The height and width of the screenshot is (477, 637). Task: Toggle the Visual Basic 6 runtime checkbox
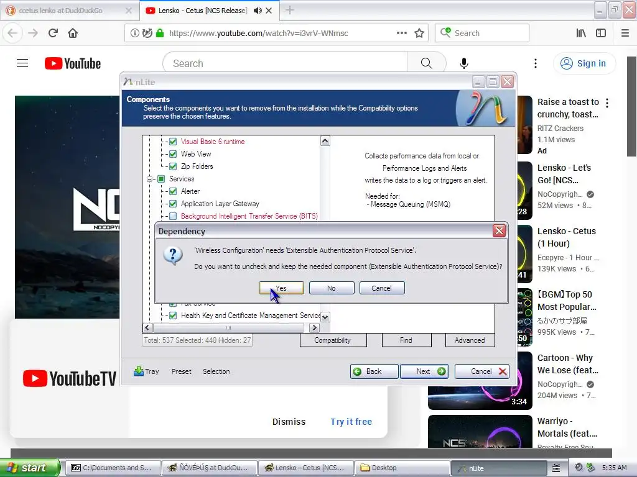click(x=173, y=142)
